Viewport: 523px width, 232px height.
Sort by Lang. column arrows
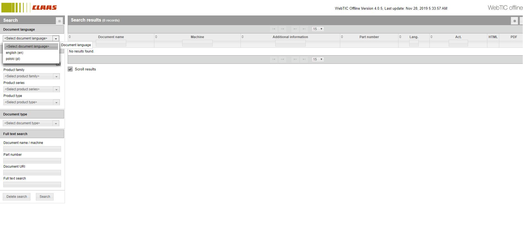(x=400, y=37)
